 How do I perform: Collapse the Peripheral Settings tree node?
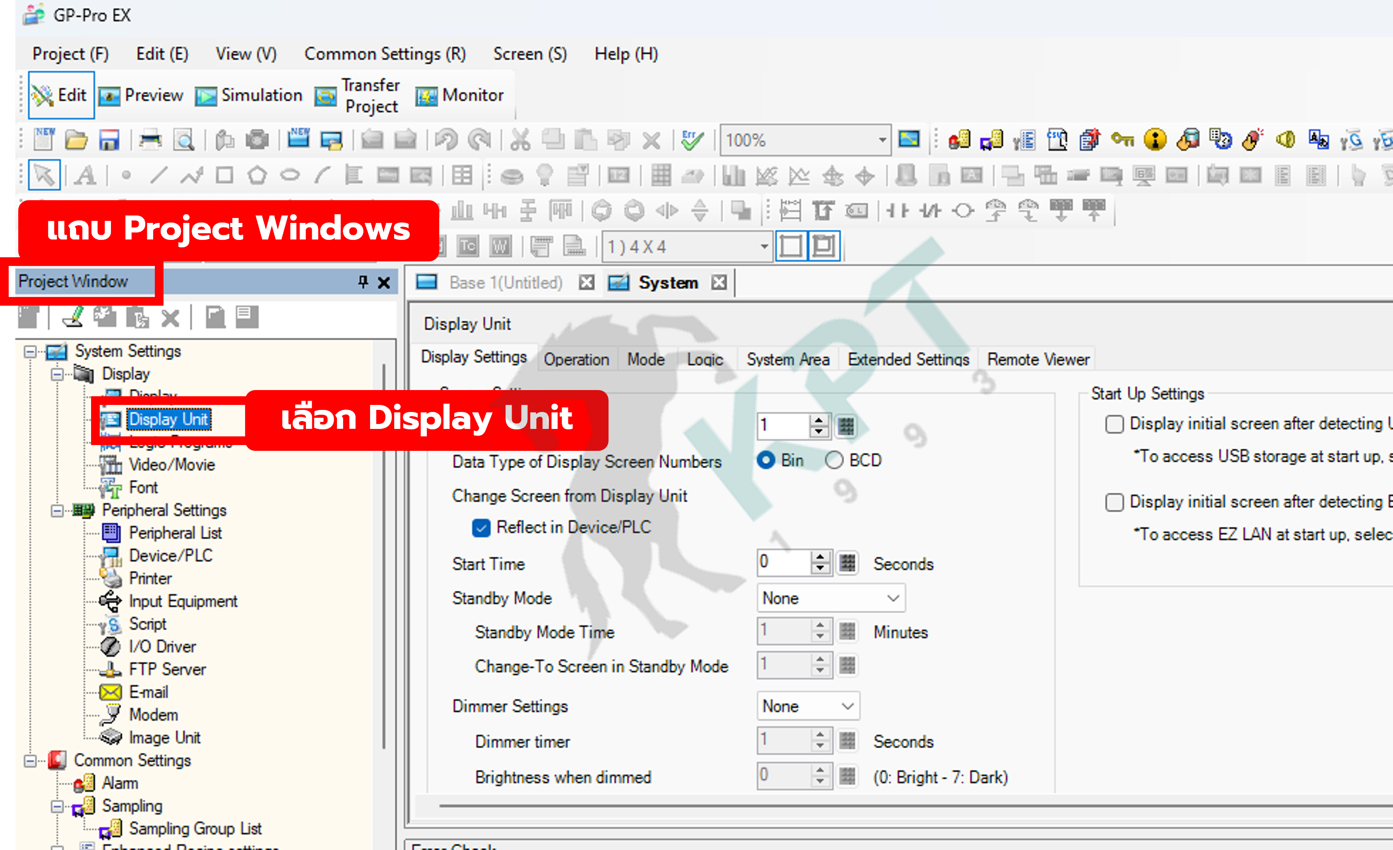tap(57, 511)
